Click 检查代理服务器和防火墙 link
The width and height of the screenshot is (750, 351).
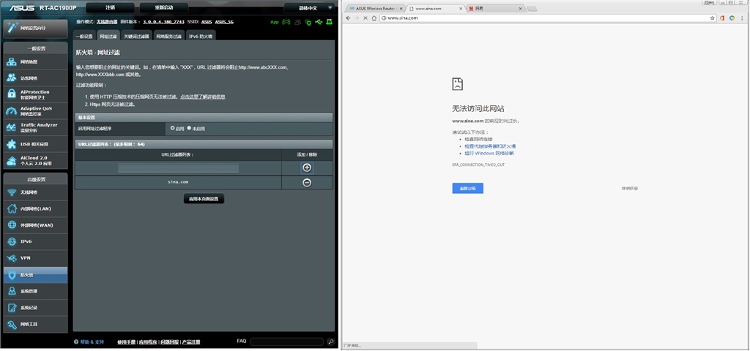(x=490, y=146)
